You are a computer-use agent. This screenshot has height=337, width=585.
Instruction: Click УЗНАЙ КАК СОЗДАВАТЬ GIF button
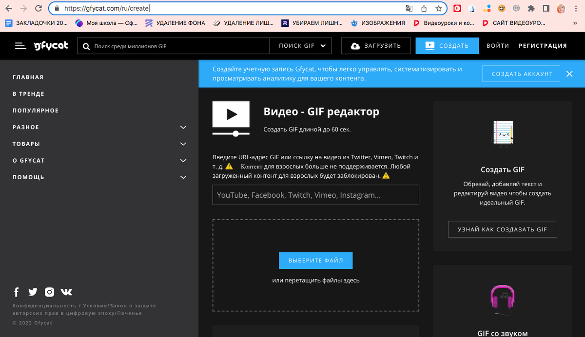pos(503,229)
